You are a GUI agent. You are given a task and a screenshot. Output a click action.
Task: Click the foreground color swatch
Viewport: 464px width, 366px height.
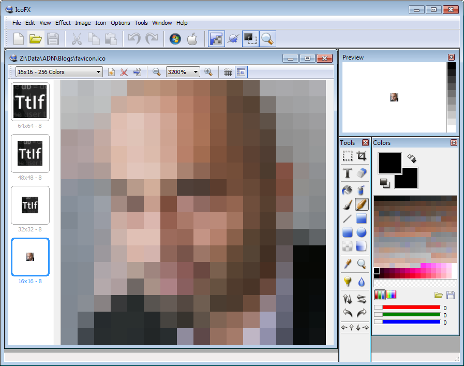pyautogui.click(x=389, y=163)
